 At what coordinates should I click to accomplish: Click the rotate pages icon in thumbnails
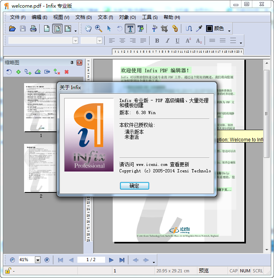[9, 72]
